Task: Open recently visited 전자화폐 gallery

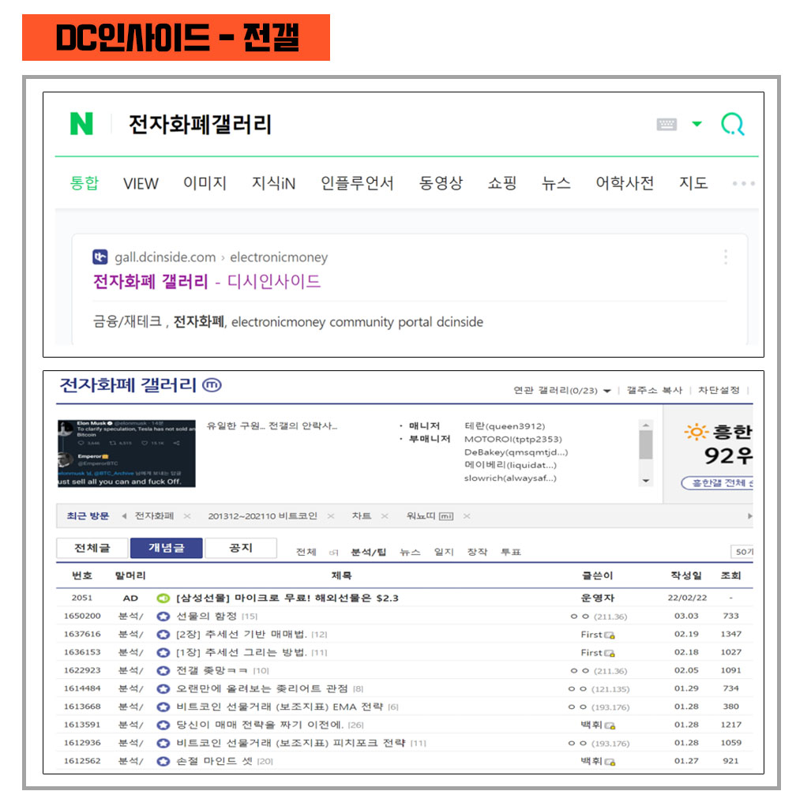Action: click(x=154, y=516)
